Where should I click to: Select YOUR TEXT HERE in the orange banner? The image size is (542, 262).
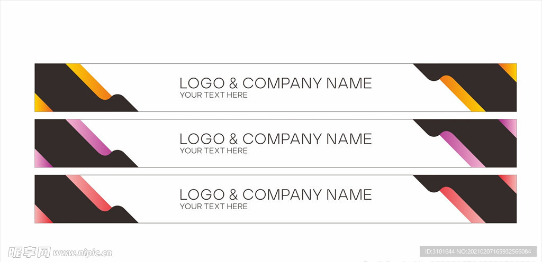tap(214, 95)
